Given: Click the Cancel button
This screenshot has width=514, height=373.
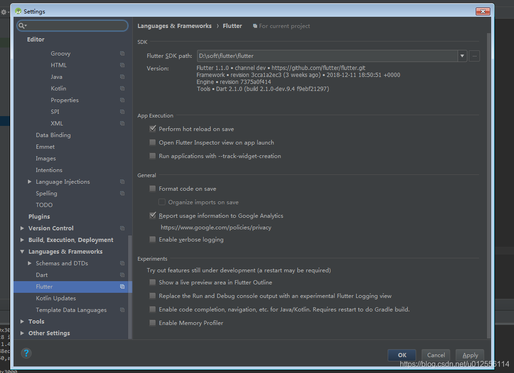Looking at the screenshot, I should click(436, 355).
